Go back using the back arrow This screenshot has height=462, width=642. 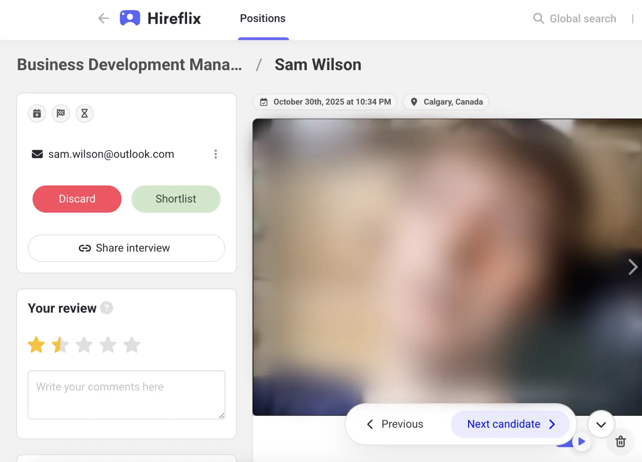[103, 18]
